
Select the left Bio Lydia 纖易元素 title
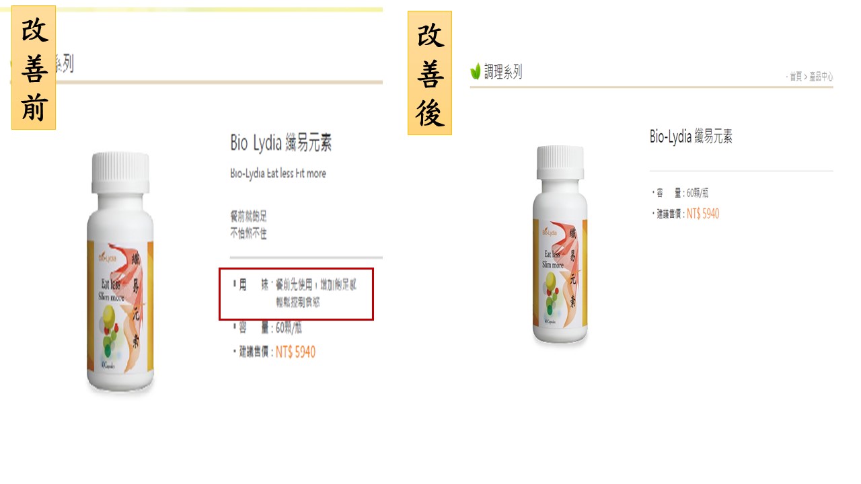click(x=281, y=143)
